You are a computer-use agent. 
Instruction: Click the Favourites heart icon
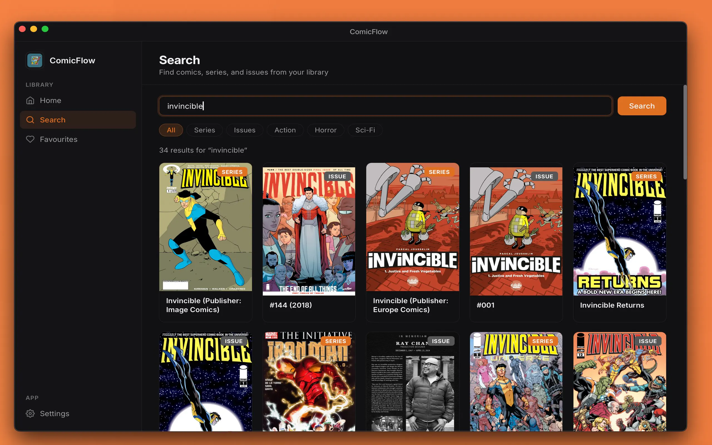(30, 139)
